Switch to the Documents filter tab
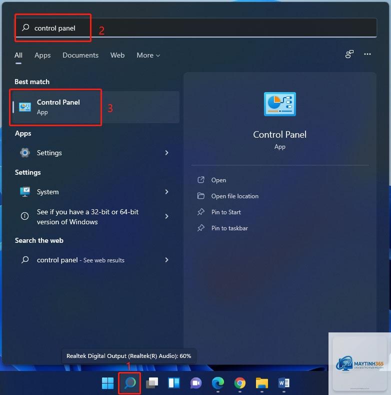 (80, 55)
